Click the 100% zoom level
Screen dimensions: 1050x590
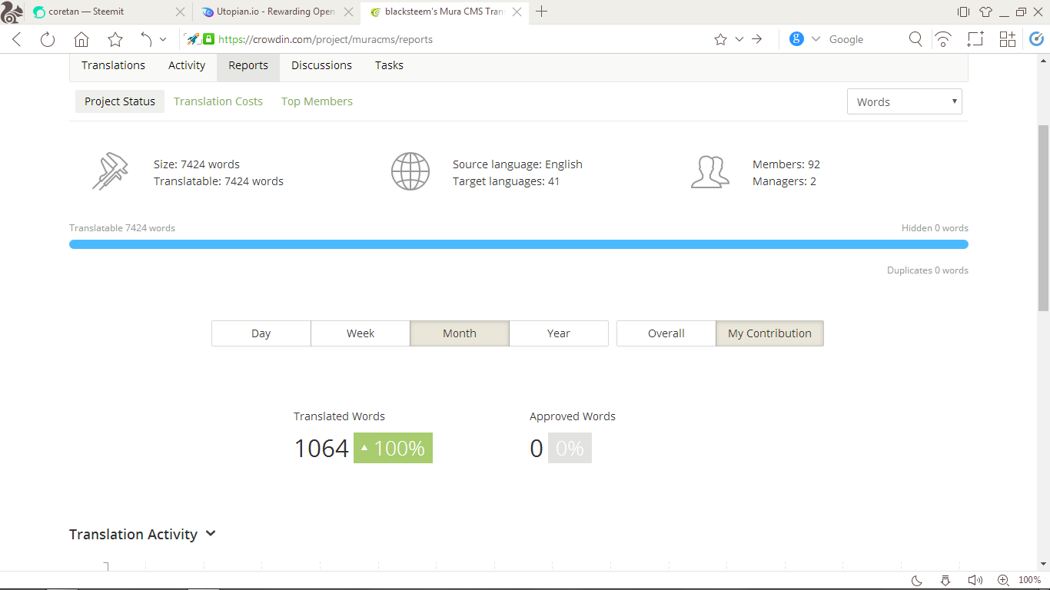[x=1029, y=580]
